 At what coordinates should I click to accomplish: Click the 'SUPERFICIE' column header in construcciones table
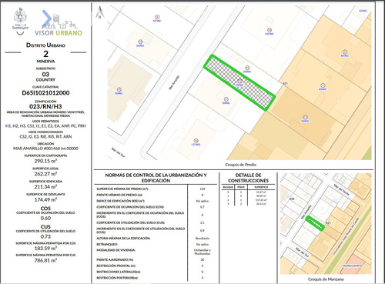pos(261,187)
